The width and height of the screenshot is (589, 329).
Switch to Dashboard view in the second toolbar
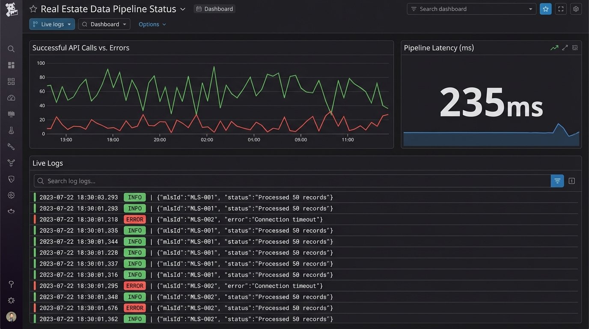[x=104, y=24]
